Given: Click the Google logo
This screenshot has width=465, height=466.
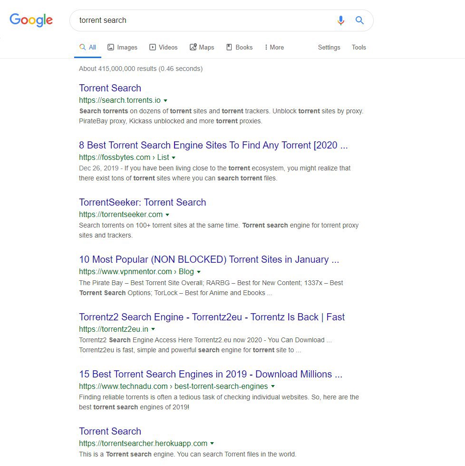Looking at the screenshot, I should coord(31,20).
